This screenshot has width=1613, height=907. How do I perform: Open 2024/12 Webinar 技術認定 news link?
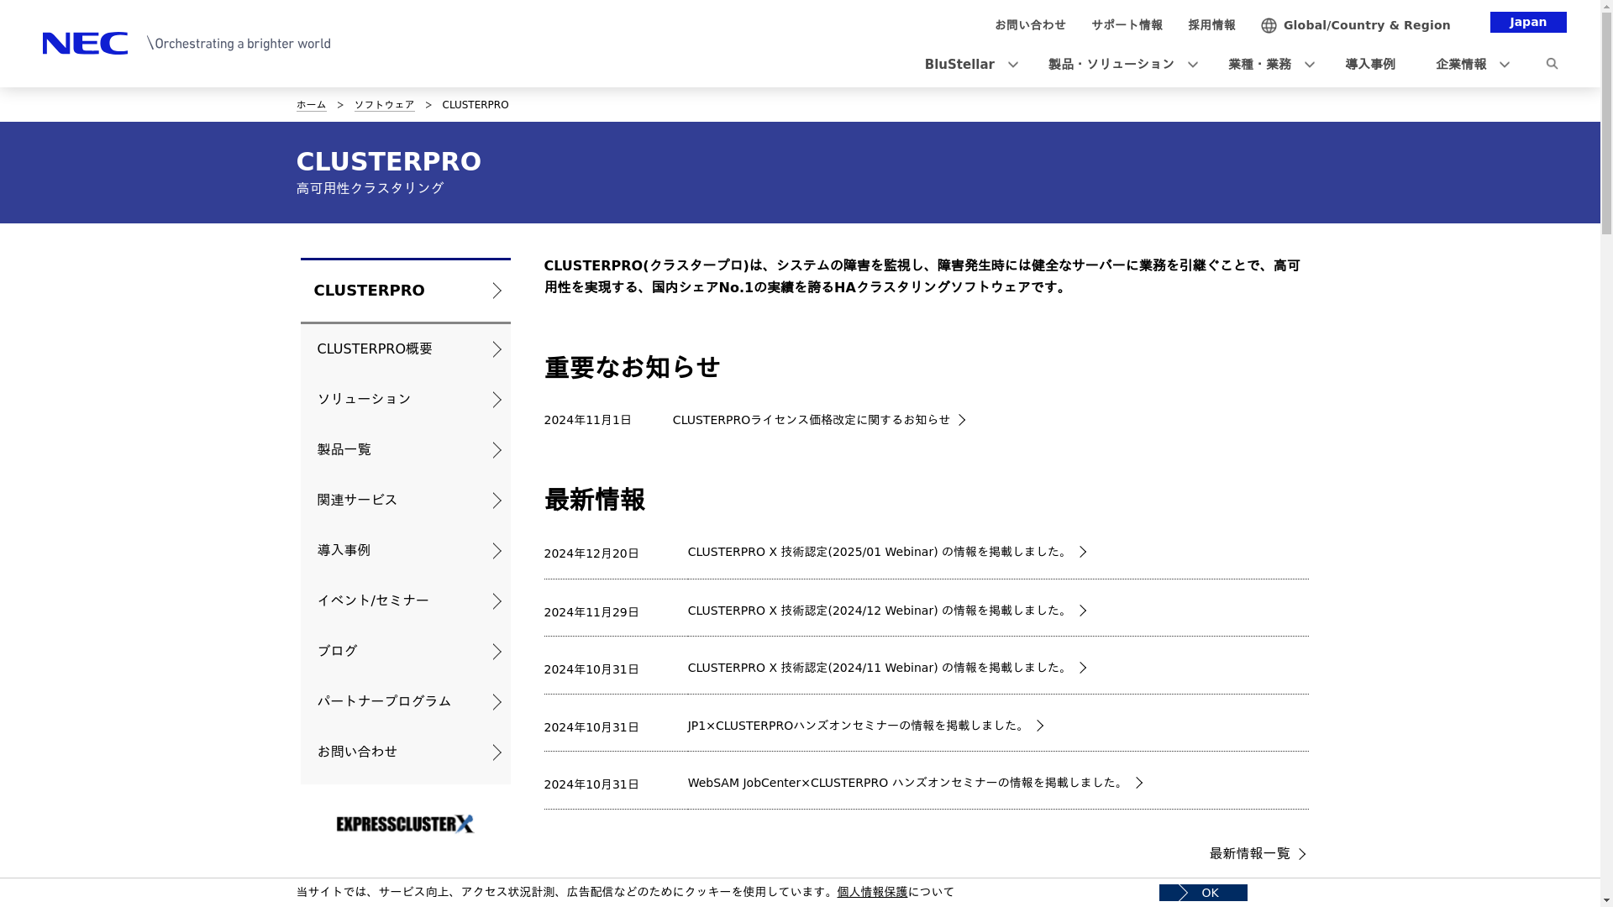tap(877, 611)
